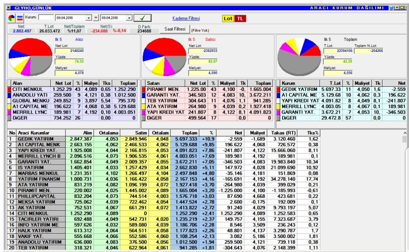
Task: Sort main table by Alim header
Action: 80,133
